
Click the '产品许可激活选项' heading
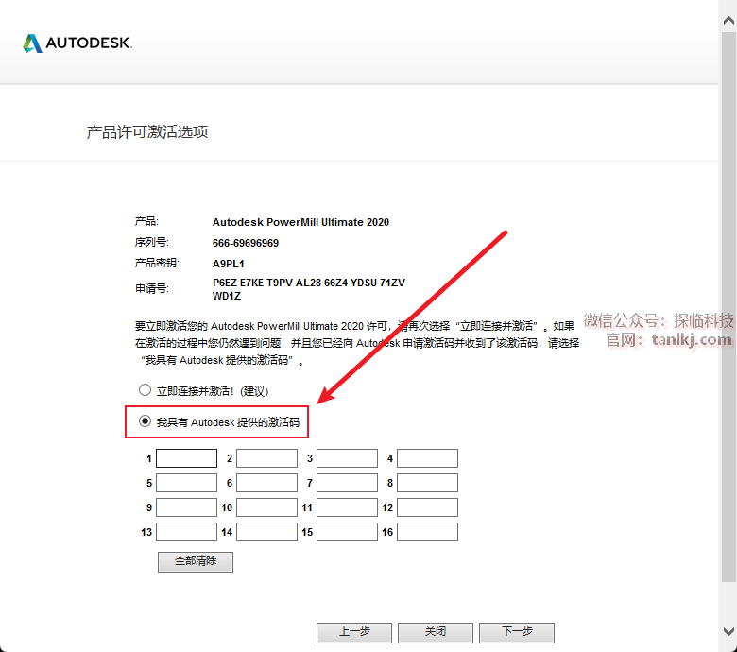(147, 132)
